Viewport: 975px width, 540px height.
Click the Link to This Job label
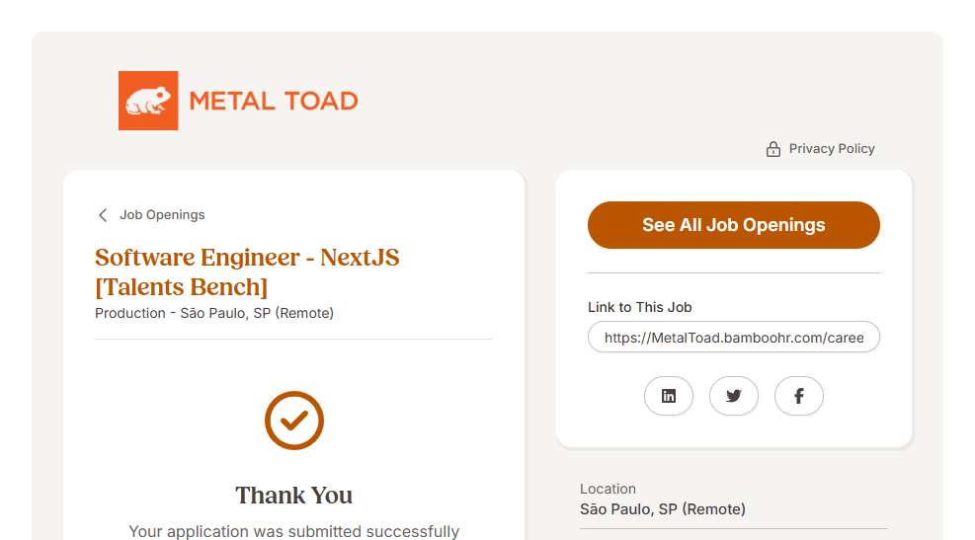(x=640, y=307)
